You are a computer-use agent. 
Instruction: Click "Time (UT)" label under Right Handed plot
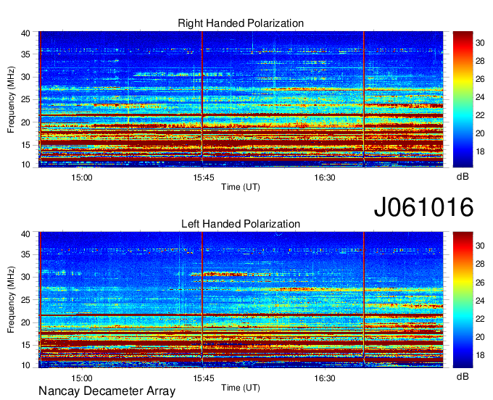241,187
